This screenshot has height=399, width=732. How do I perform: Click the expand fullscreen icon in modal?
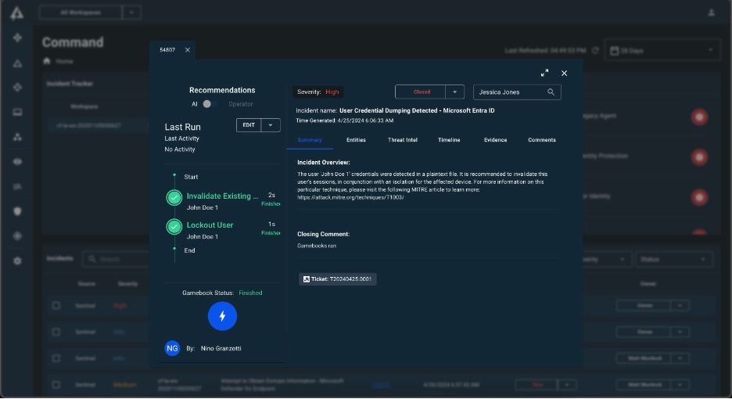tap(544, 73)
